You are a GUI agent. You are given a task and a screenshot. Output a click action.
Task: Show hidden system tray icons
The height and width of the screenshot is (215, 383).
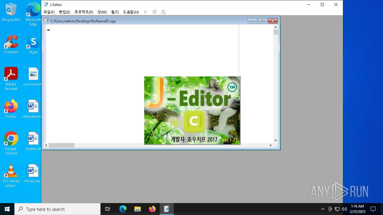point(323,209)
